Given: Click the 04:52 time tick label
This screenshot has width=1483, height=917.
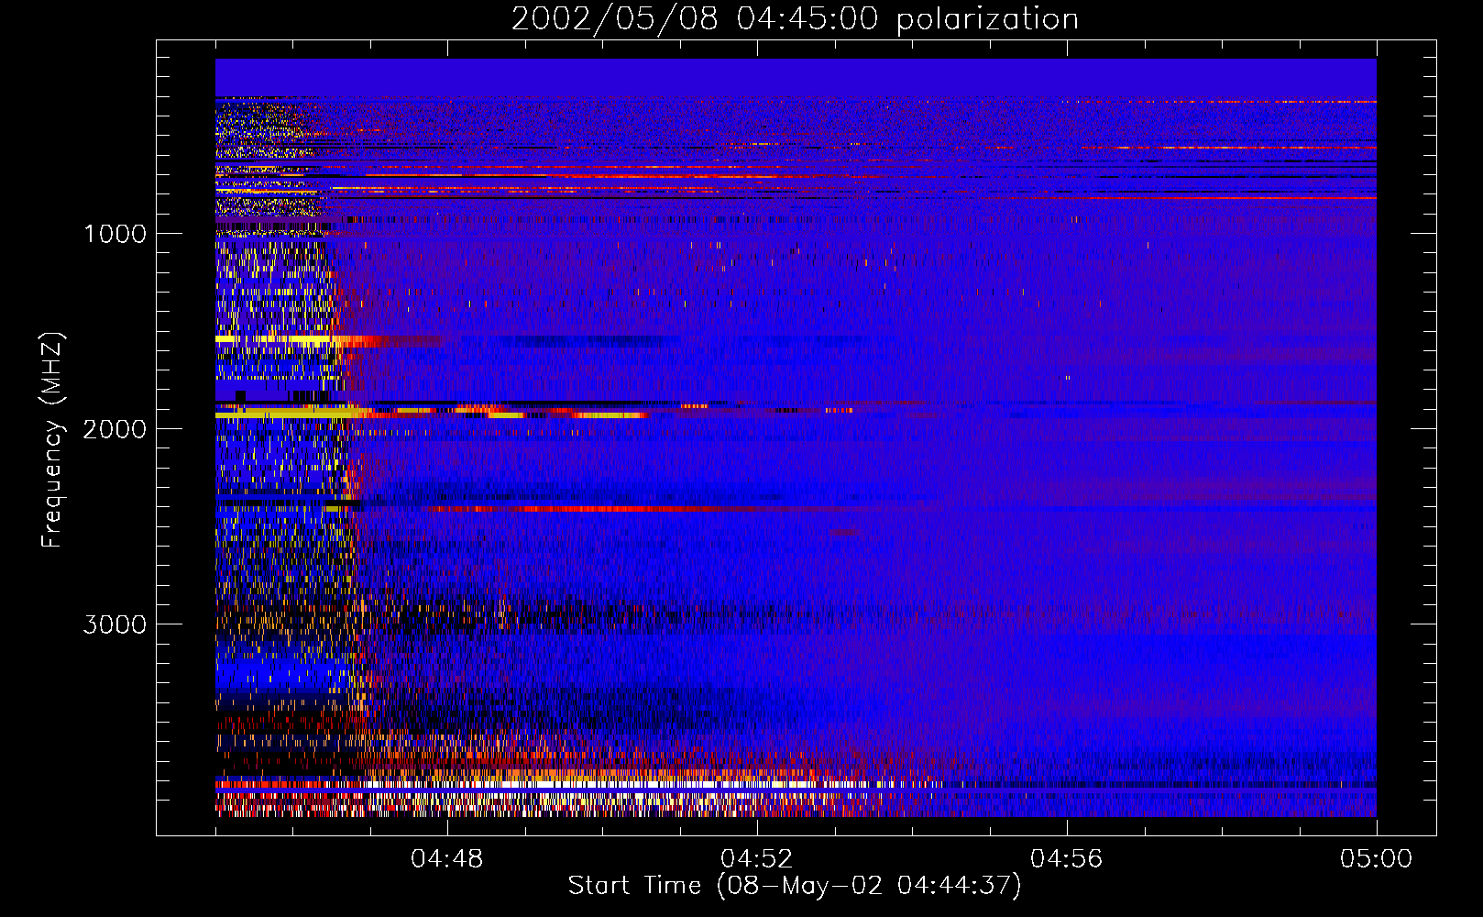Looking at the screenshot, I should (757, 859).
